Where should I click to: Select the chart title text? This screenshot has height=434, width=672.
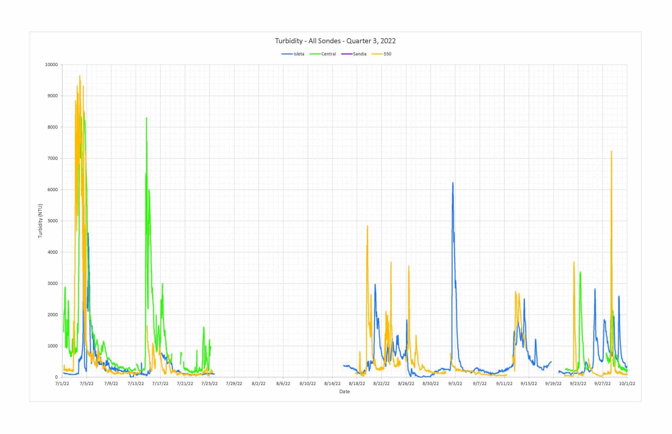[x=335, y=41]
